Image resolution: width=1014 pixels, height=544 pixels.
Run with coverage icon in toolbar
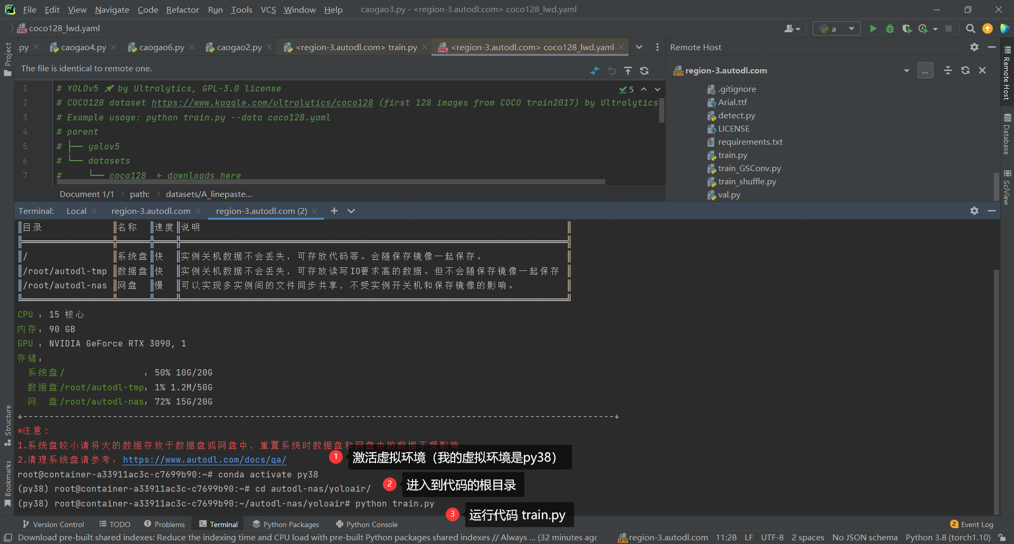[x=907, y=29]
